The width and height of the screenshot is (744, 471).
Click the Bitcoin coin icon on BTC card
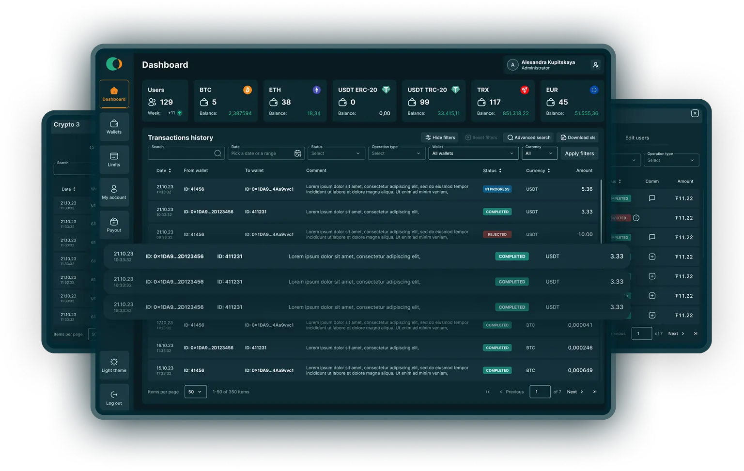(247, 90)
